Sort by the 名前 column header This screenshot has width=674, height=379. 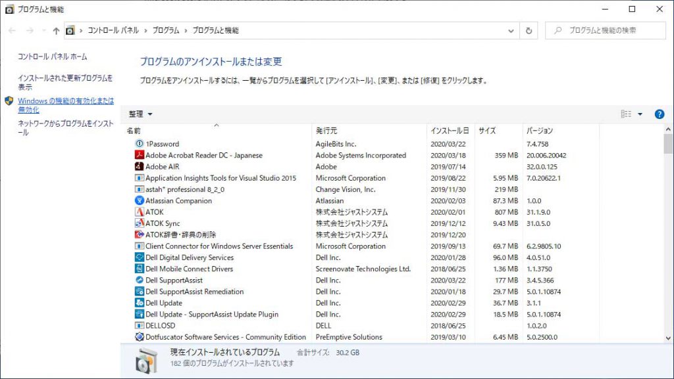click(134, 130)
